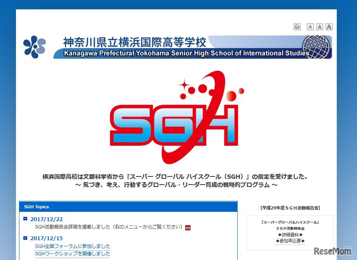Click the 2017/12/15 date heading
Screen dimensions: 357x260
tap(47, 238)
